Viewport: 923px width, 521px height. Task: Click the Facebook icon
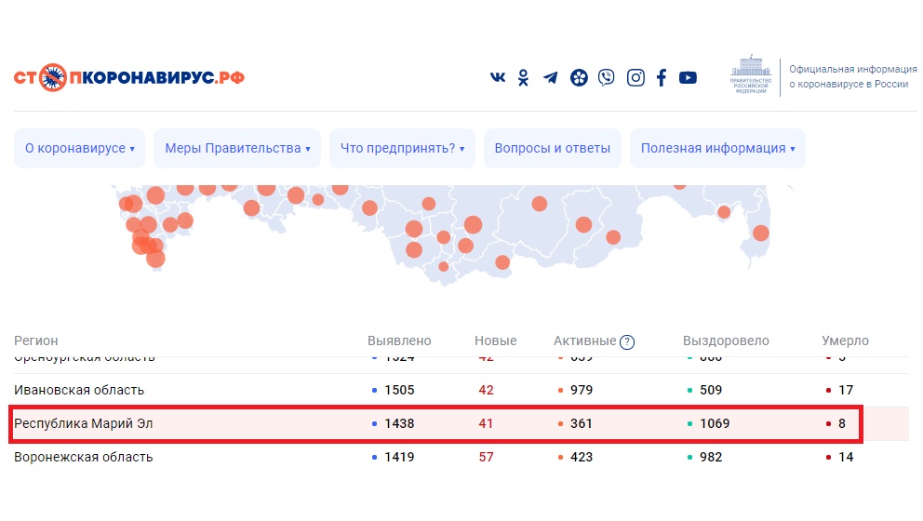coord(662,78)
